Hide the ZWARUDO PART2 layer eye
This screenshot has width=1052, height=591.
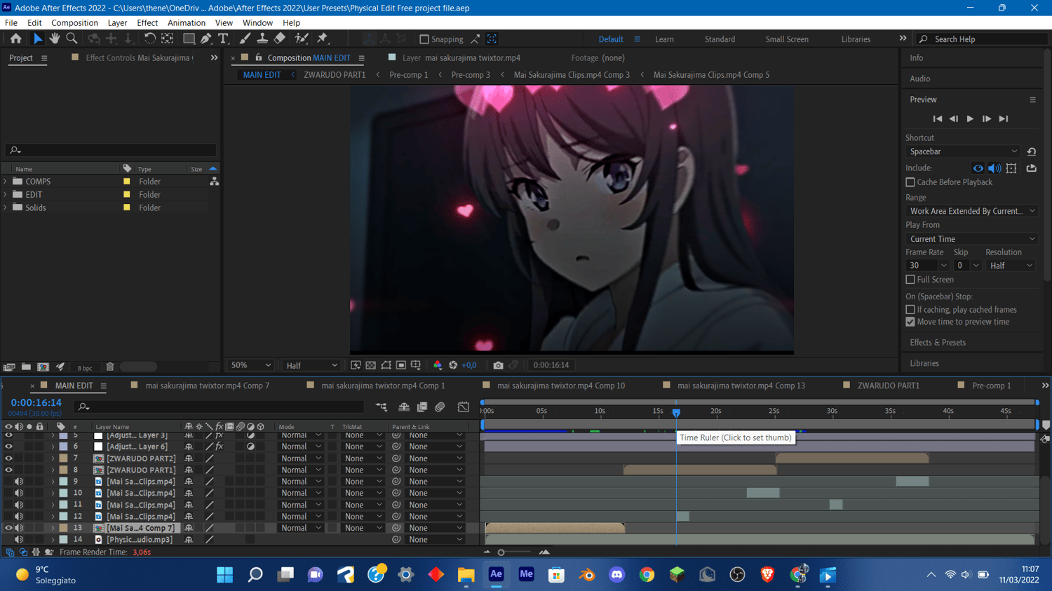[x=8, y=458]
